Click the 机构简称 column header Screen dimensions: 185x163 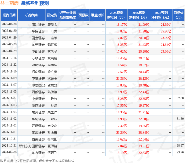pyautogui.click(x=32, y=15)
